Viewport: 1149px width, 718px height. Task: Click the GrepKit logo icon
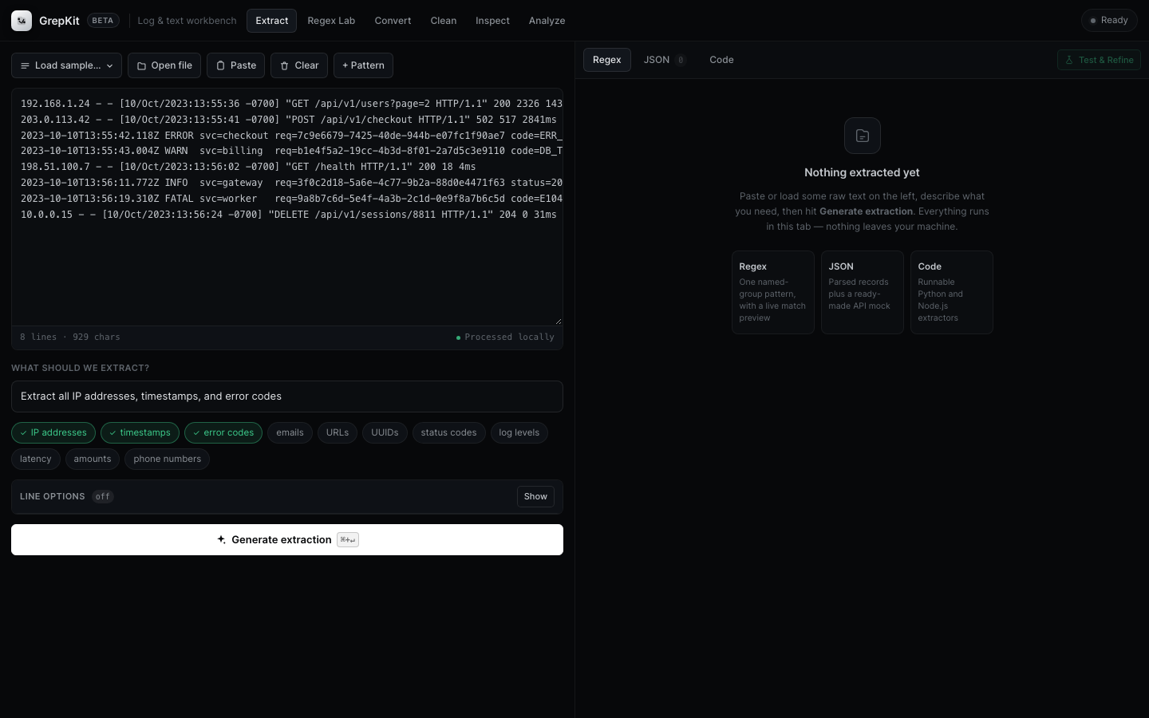coord(22,21)
